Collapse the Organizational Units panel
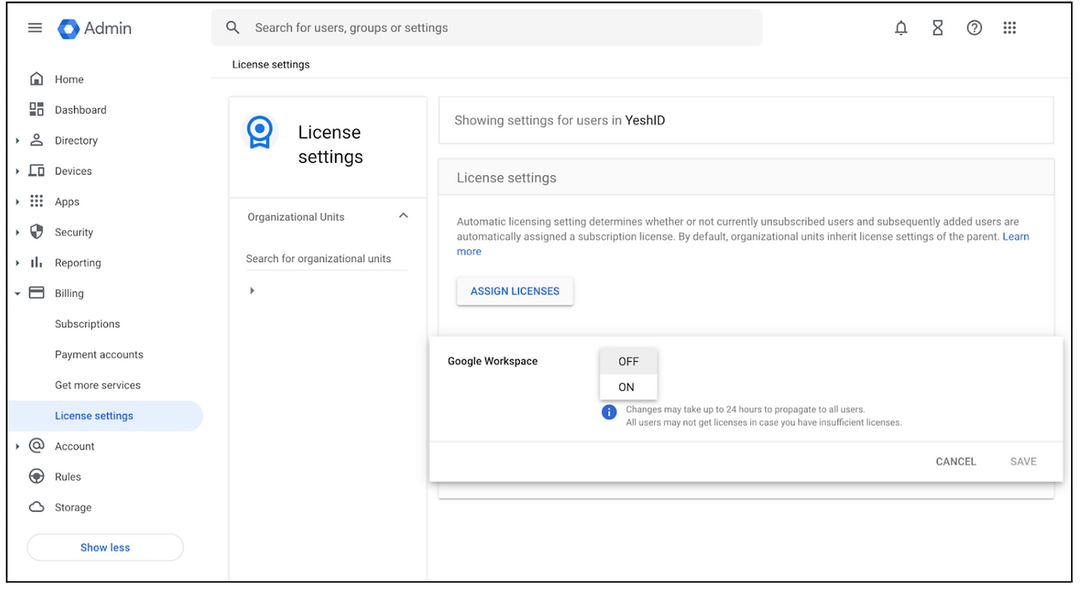This screenshot has width=1085, height=590. pos(403,216)
